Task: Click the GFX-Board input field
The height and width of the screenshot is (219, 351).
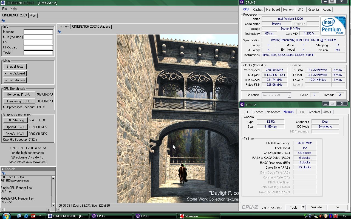Action: [x=38, y=48]
